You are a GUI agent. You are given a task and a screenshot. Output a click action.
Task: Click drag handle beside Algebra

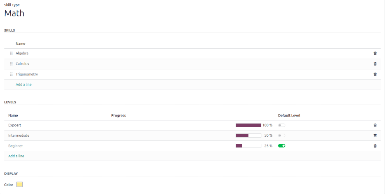coord(12,53)
